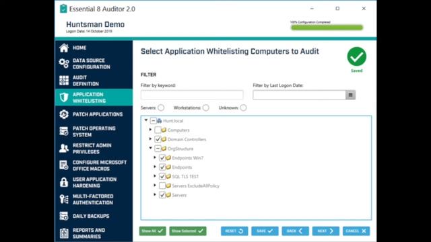This screenshot has width=431, height=242.
Task: Uncheck the Servers checkbox in tree
Action: (162, 195)
